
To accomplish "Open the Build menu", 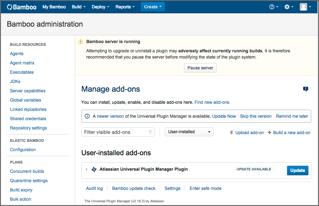I will tap(79, 7).
